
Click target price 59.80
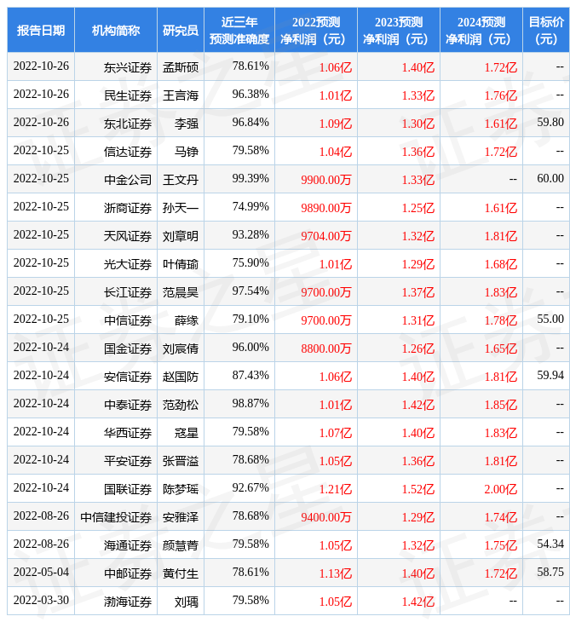click(x=550, y=122)
